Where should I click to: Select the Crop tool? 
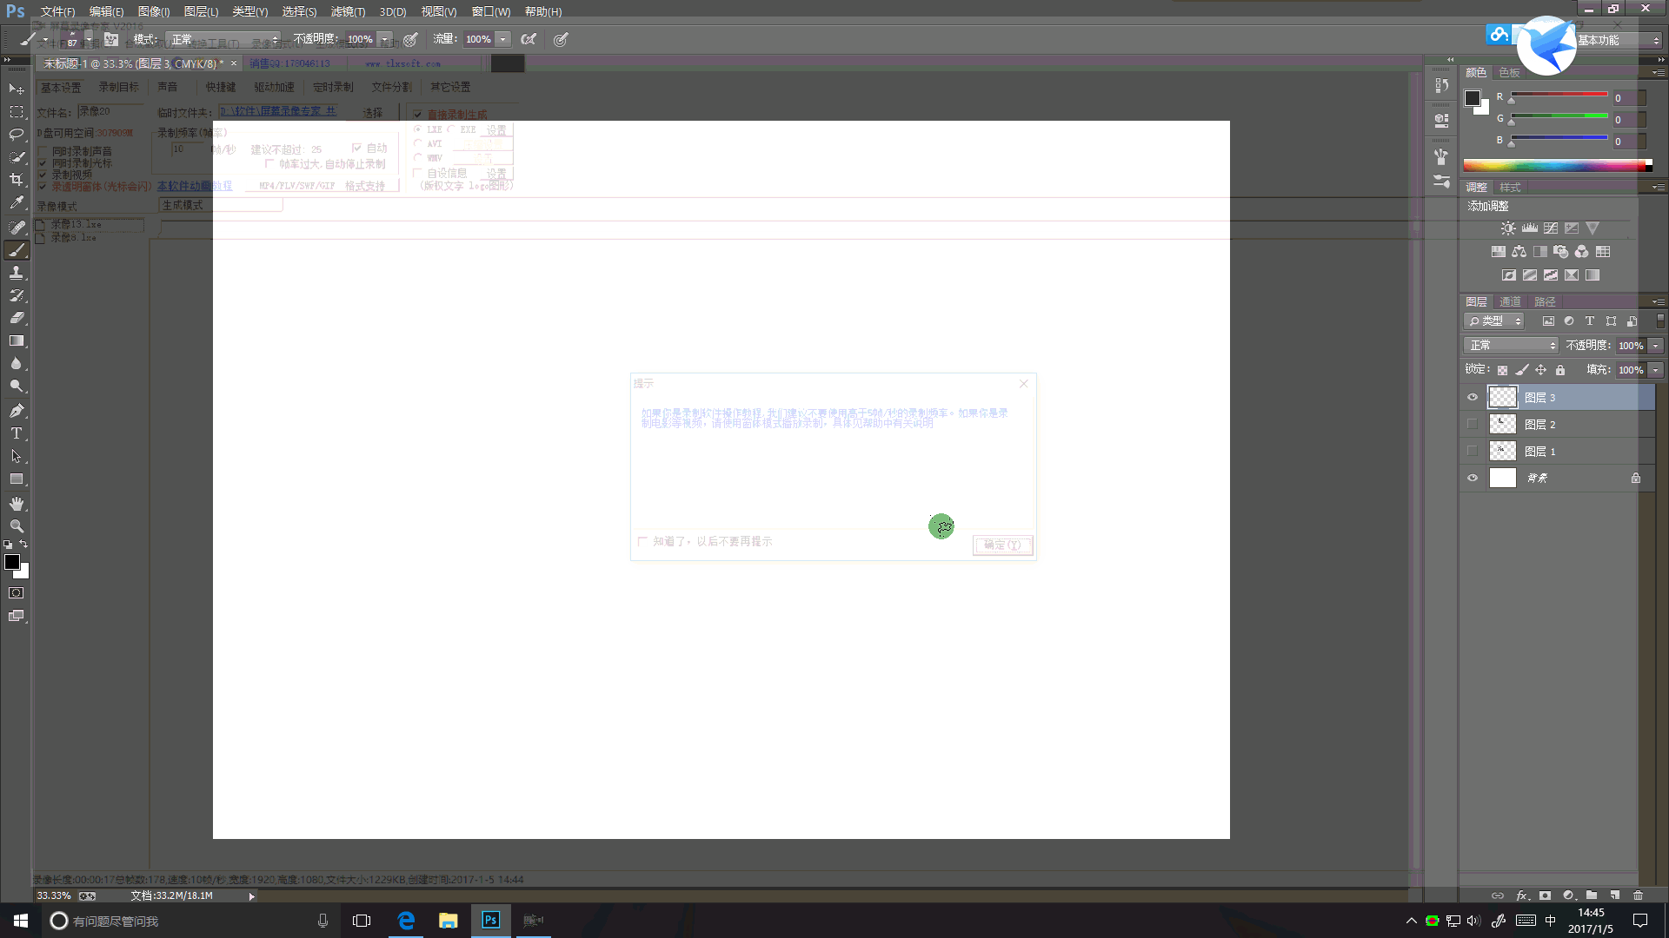[x=17, y=180]
